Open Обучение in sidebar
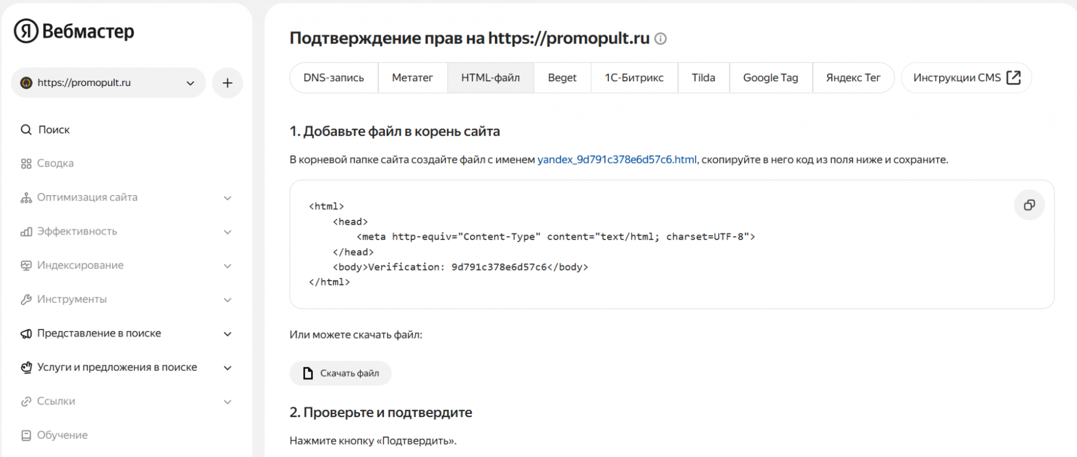This screenshot has height=457, width=1077. click(x=62, y=435)
